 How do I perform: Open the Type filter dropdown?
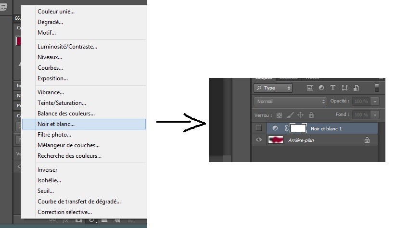pyautogui.click(x=273, y=88)
